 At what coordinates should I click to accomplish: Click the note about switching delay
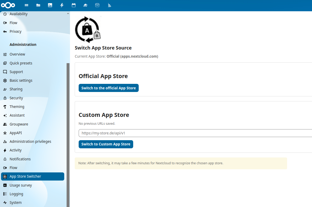181,163
